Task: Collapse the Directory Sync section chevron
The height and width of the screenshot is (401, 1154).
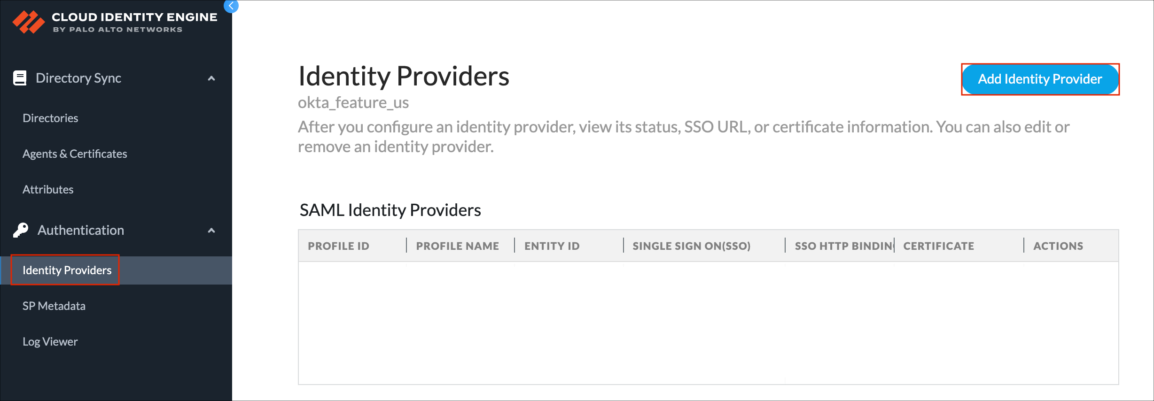Action: coord(211,78)
